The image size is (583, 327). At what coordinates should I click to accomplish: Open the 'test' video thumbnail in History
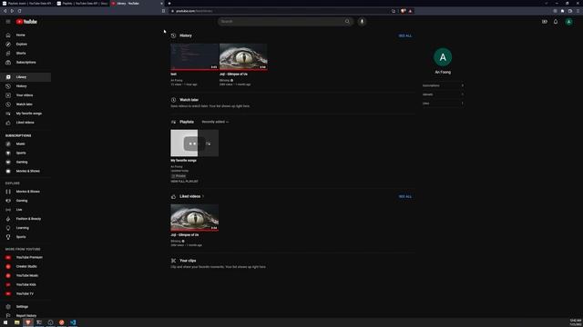tap(194, 56)
